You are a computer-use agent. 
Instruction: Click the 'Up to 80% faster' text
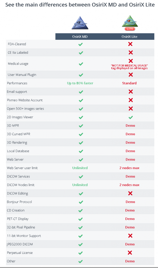(80, 83)
